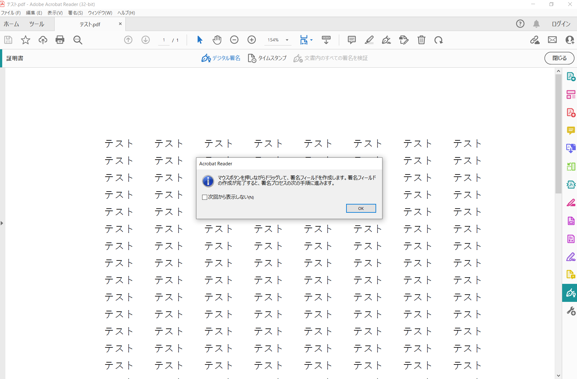Open the 署名(S) menu
The width and height of the screenshot is (577, 379).
[75, 13]
